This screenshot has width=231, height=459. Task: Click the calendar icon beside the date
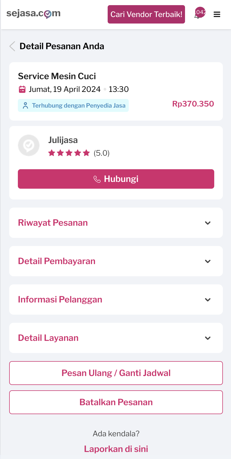22,89
